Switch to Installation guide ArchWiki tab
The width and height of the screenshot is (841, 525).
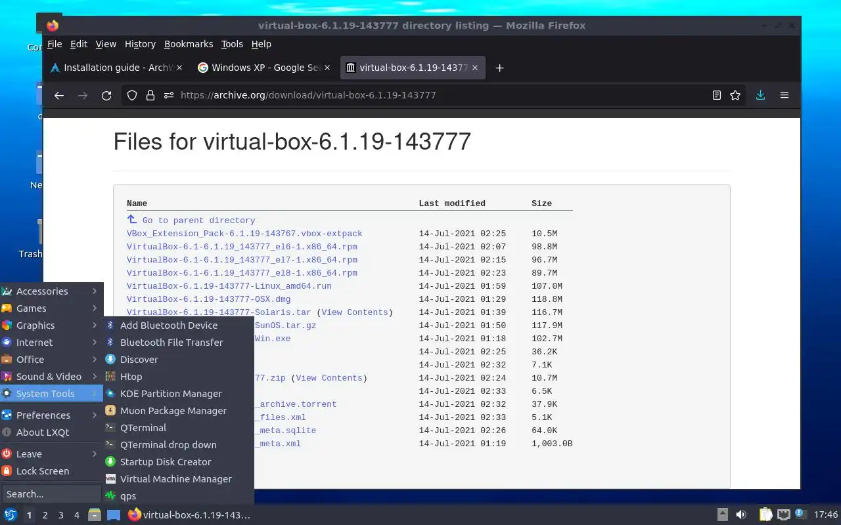[118, 68]
